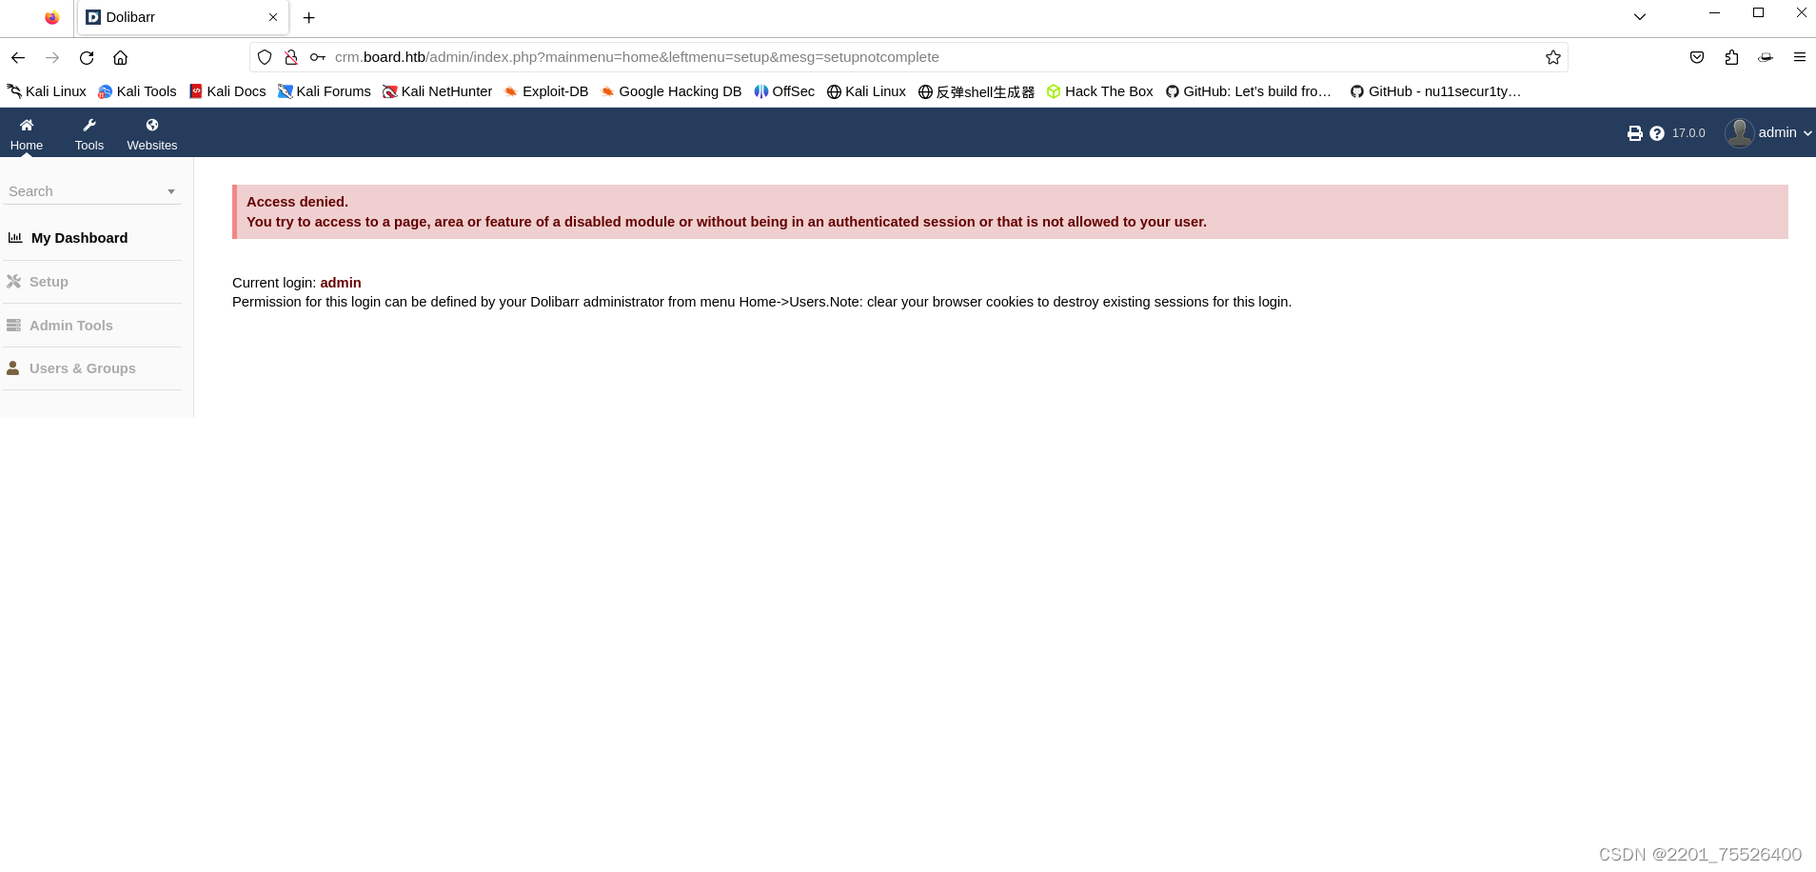Open the Kali Docs bookmark
Viewport: 1816px width, 872px height.
[x=227, y=91]
